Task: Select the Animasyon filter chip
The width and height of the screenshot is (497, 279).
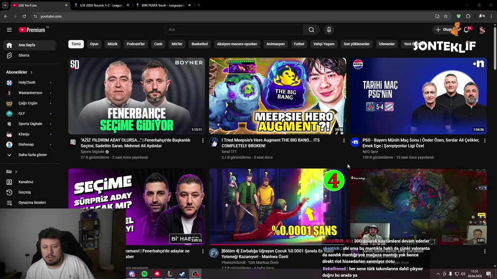Action: 275,44
